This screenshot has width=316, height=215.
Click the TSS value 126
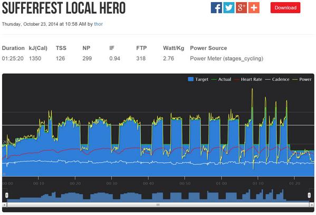tap(61, 58)
